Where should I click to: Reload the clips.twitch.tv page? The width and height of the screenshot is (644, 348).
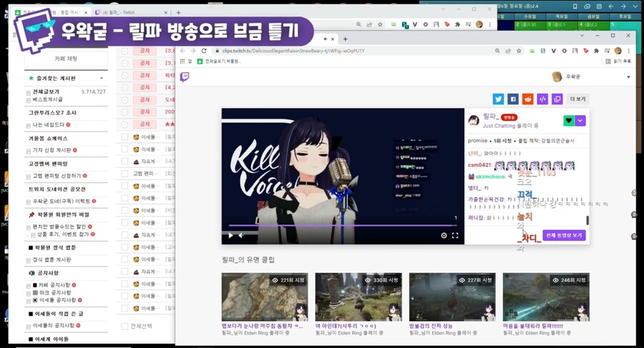(x=204, y=51)
